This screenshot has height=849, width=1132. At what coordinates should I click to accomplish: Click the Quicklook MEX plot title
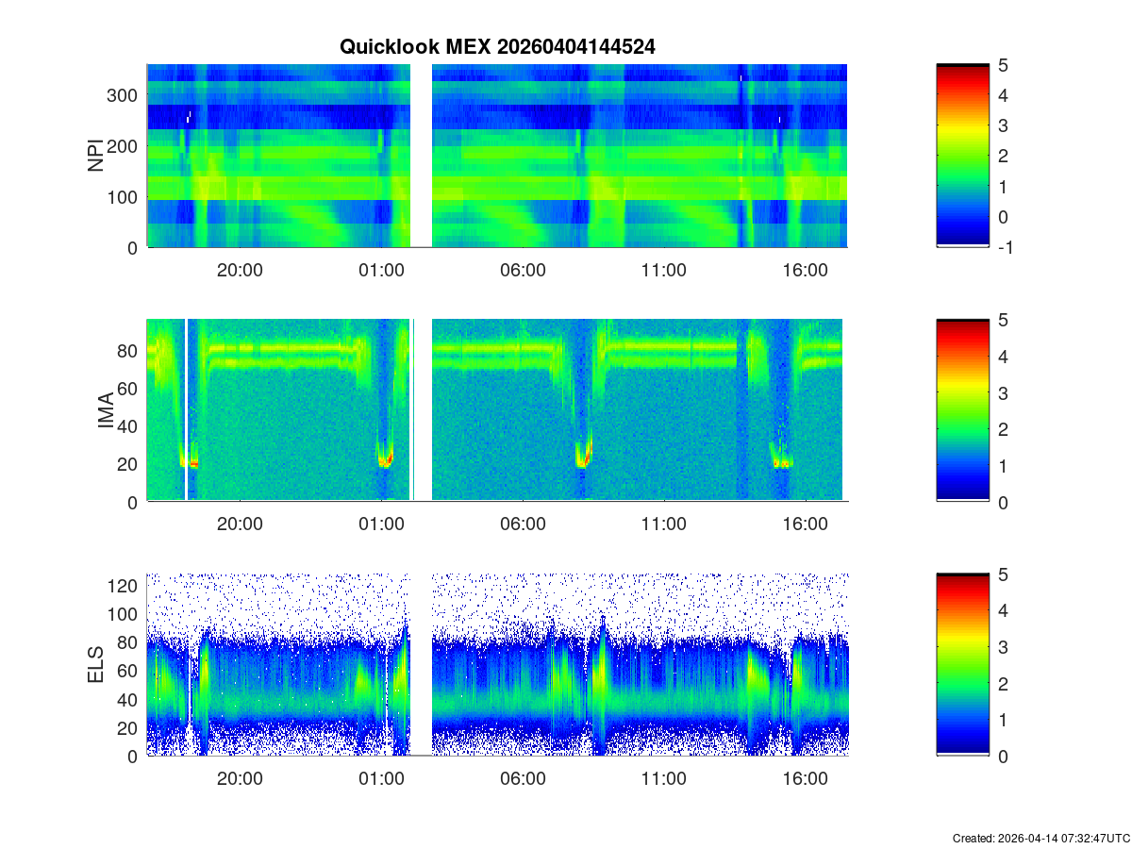click(x=496, y=46)
